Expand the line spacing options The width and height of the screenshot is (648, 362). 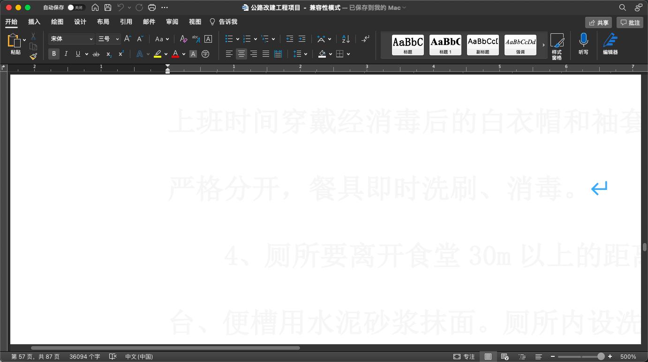pos(305,54)
